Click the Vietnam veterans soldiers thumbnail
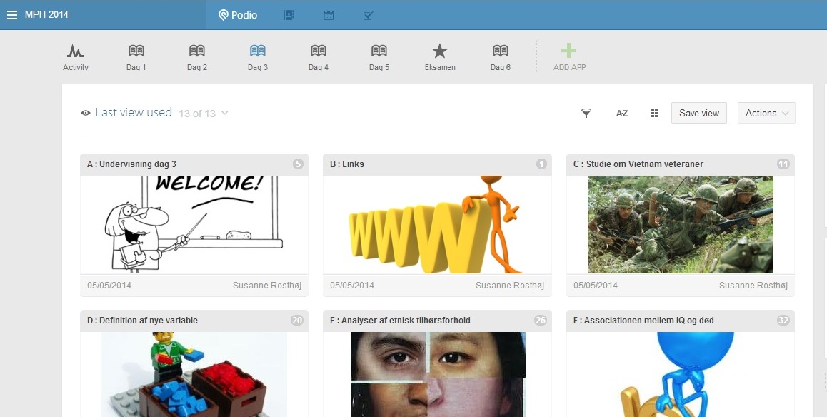Image resolution: width=827 pixels, height=417 pixels. [x=680, y=224]
